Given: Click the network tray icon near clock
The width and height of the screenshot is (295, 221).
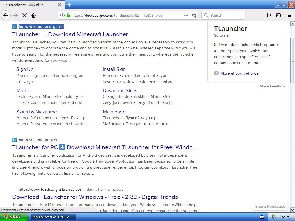Looking at the screenshot, I should tap(274, 217).
